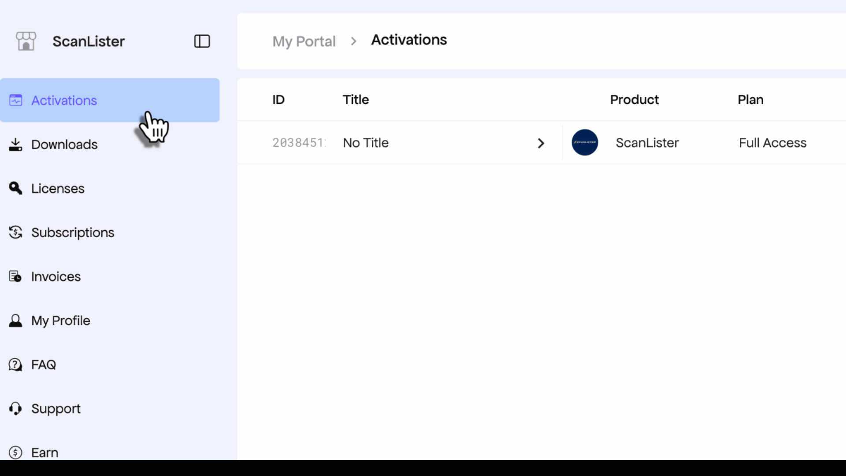Select Support in the sidebar
Viewport: 846px width, 476px height.
point(110,409)
